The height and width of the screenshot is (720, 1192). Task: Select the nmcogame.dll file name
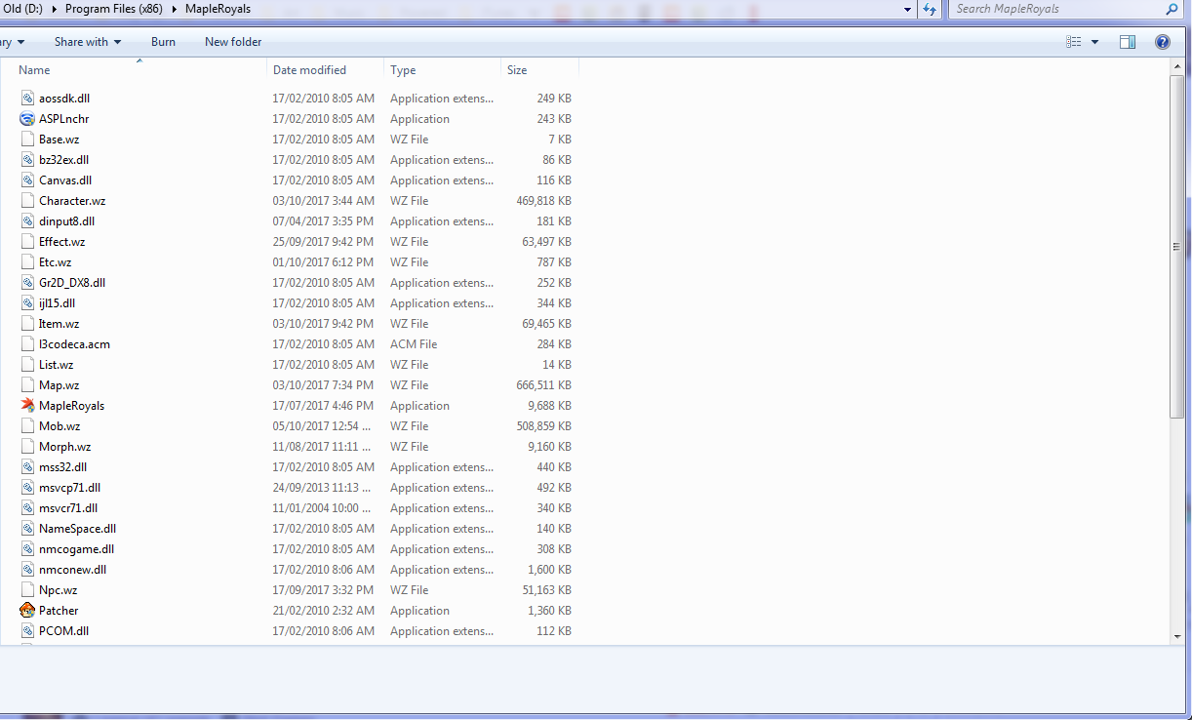coord(76,549)
